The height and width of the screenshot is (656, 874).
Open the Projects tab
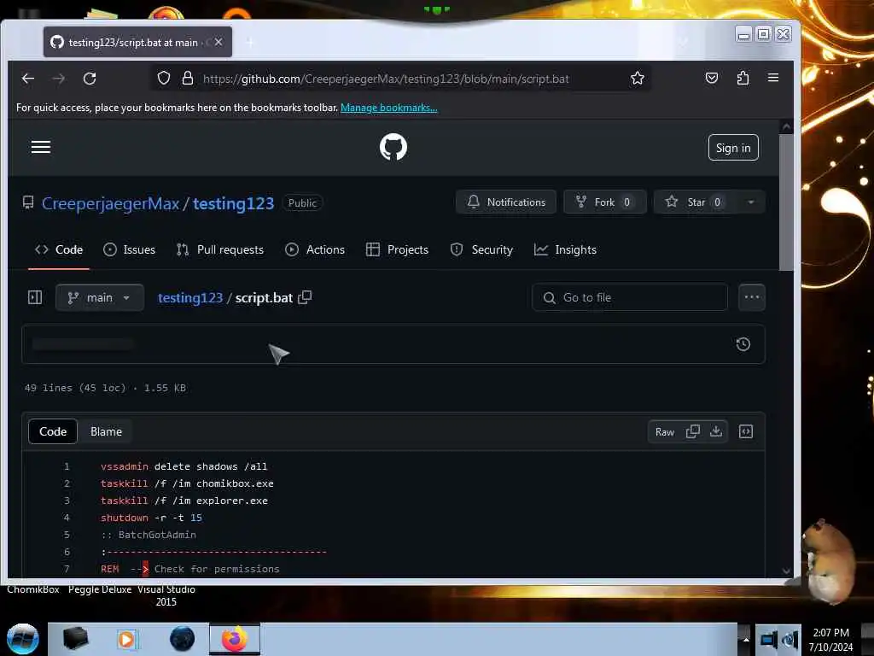click(x=398, y=249)
